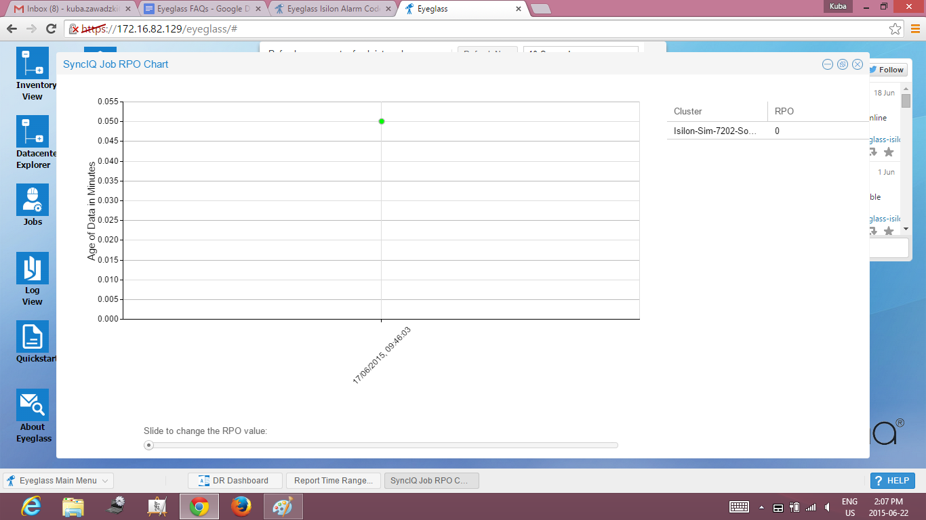Maximize the SyncIQ Job RPO Chart window
The height and width of the screenshot is (520, 926).
[843, 64]
